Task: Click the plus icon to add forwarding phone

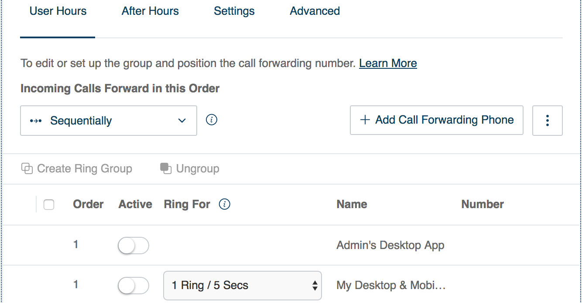Action: point(365,120)
